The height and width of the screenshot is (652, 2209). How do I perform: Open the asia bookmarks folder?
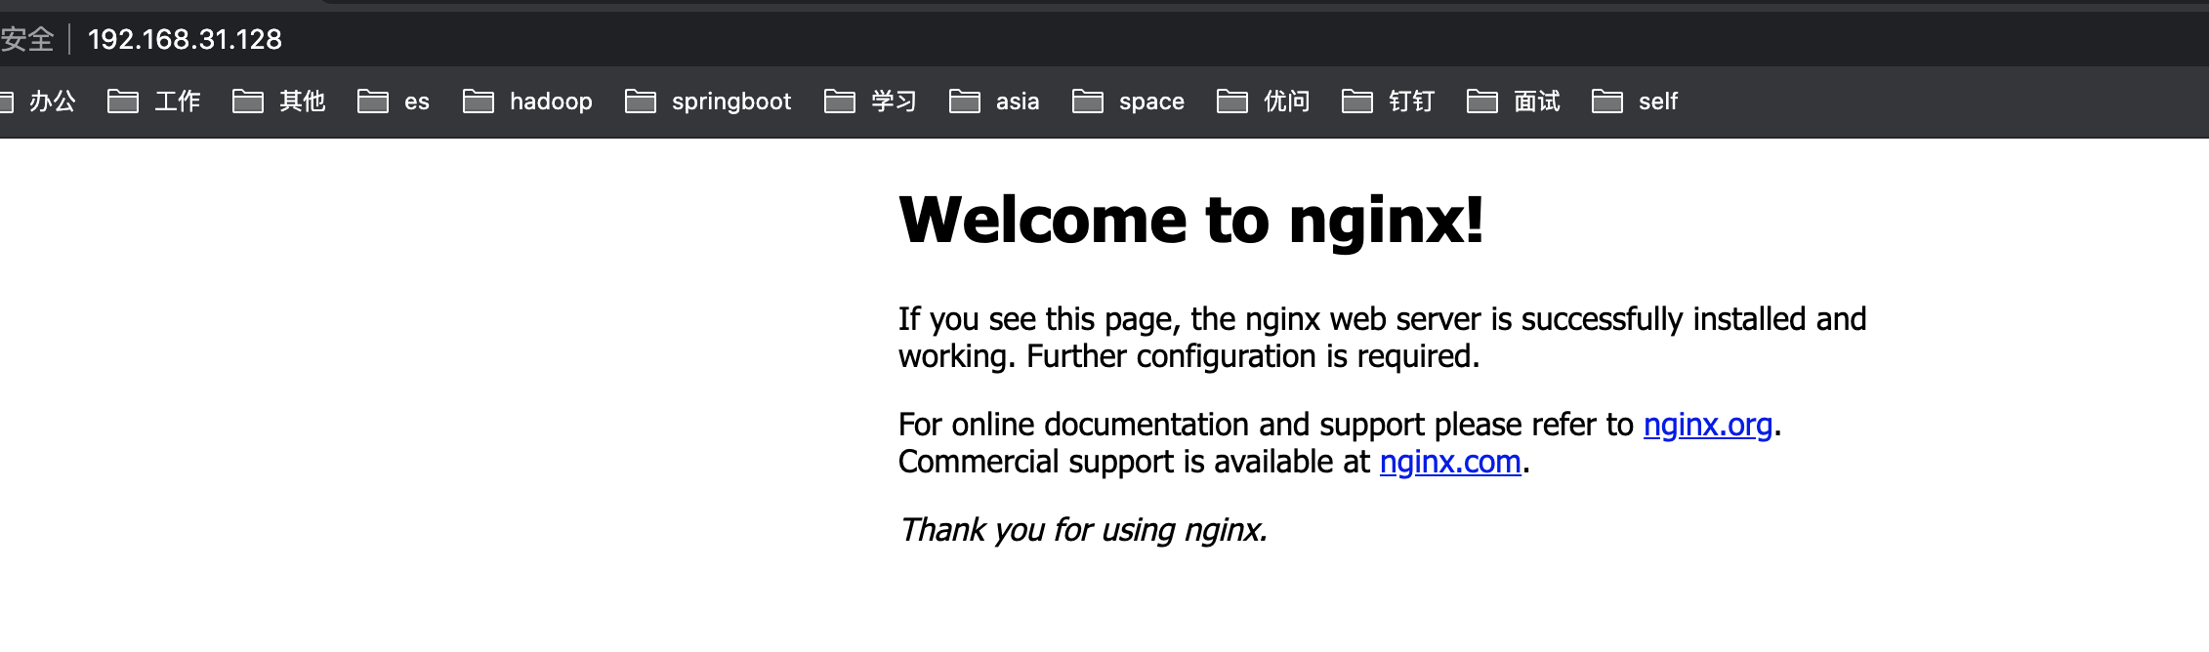[x=994, y=102]
